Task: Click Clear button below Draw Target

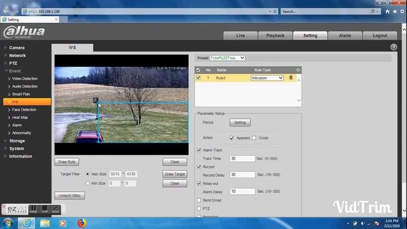Action: pos(175,183)
